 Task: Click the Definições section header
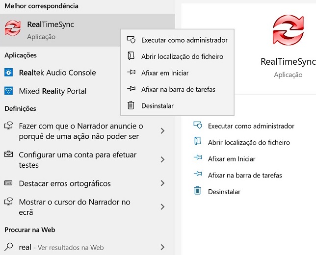[x=20, y=108]
